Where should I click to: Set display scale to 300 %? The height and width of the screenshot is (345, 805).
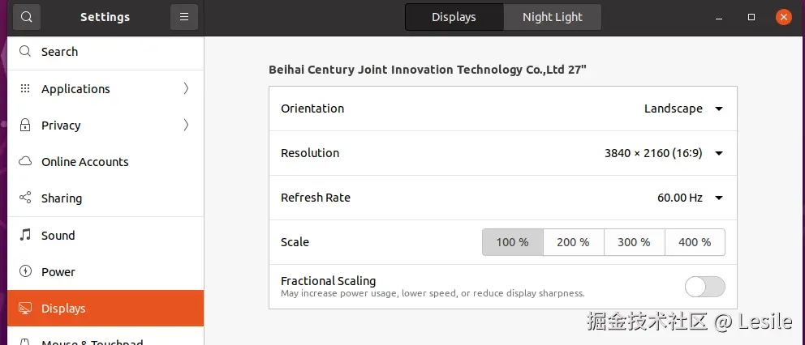point(634,242)
